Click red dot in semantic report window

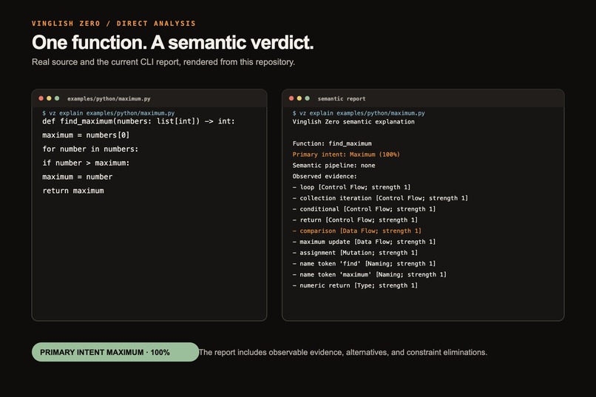click(291, 98)
